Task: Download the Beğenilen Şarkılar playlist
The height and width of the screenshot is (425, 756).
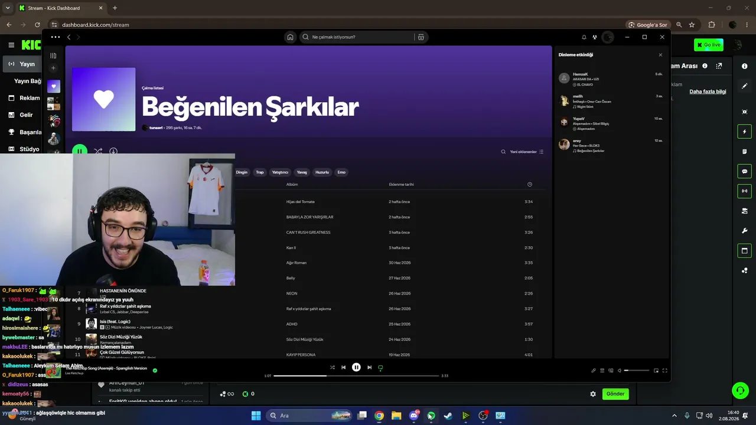Action: [113, 151]
